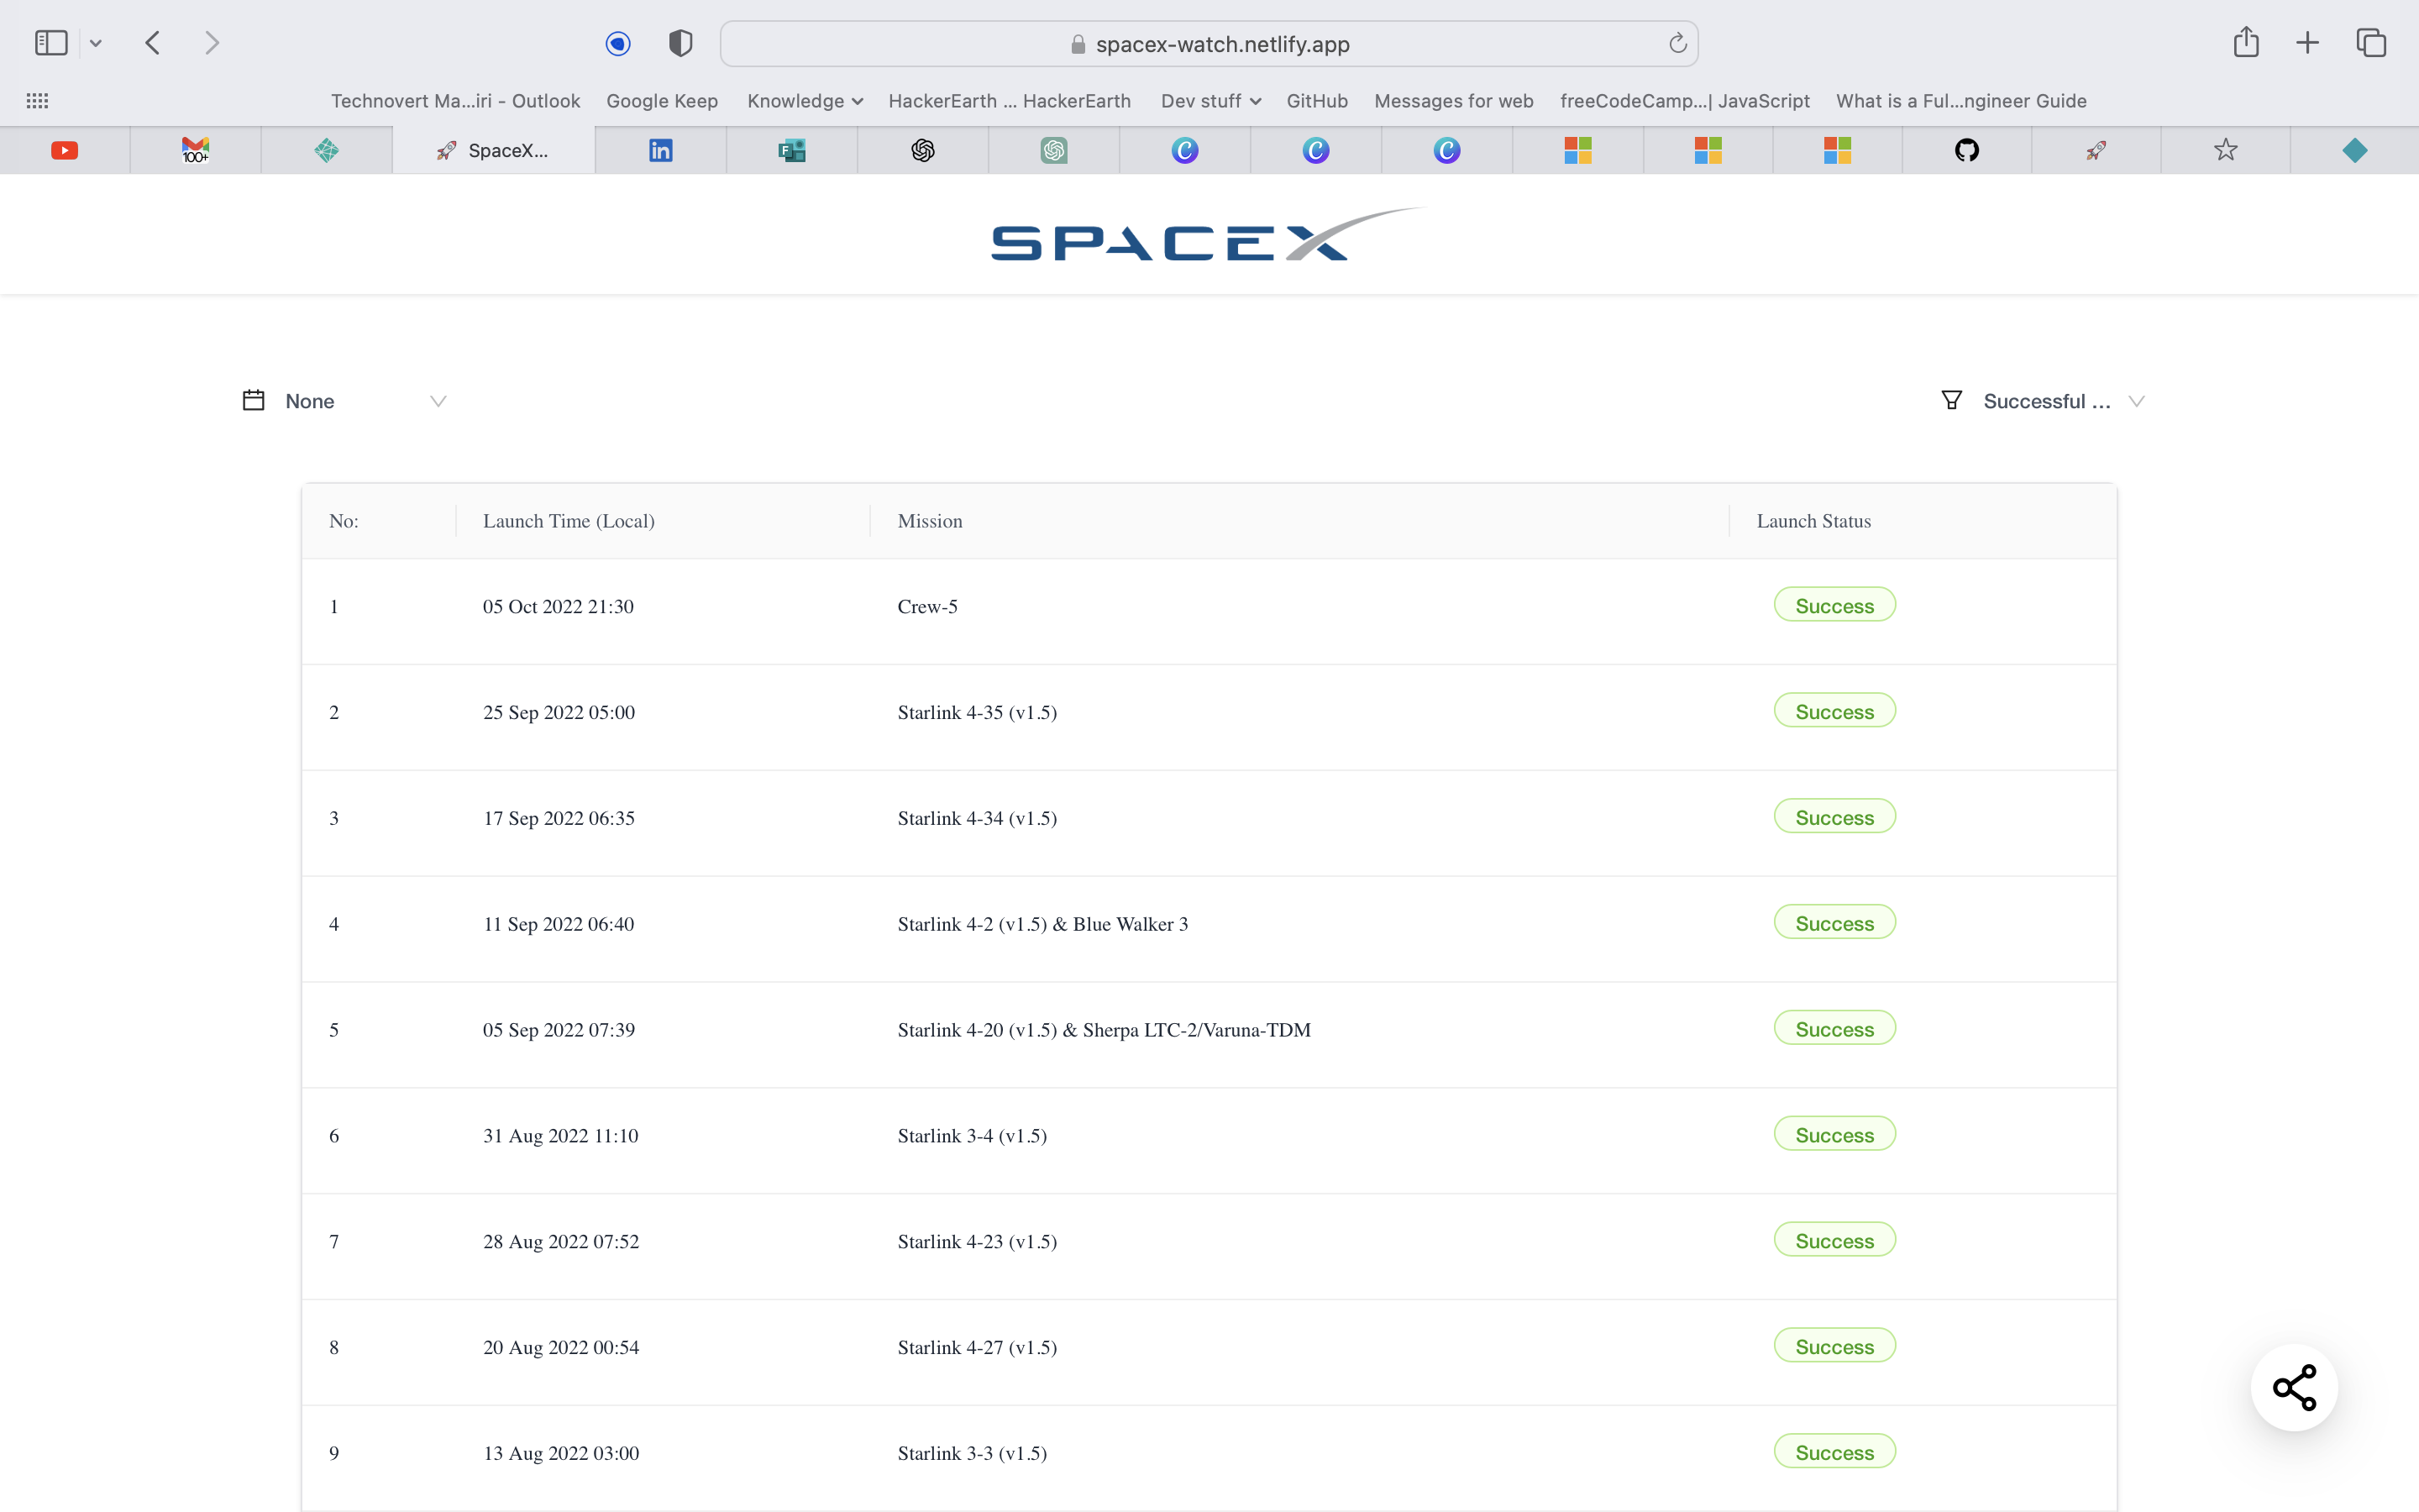The width and height of the screenshot is (2419, 1512).
Task: Click the Crew-5 mission row
Action: click(1209, 611)
